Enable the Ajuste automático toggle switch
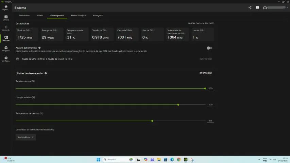This screenshot has height=163, width=290. tap(209, 48)
